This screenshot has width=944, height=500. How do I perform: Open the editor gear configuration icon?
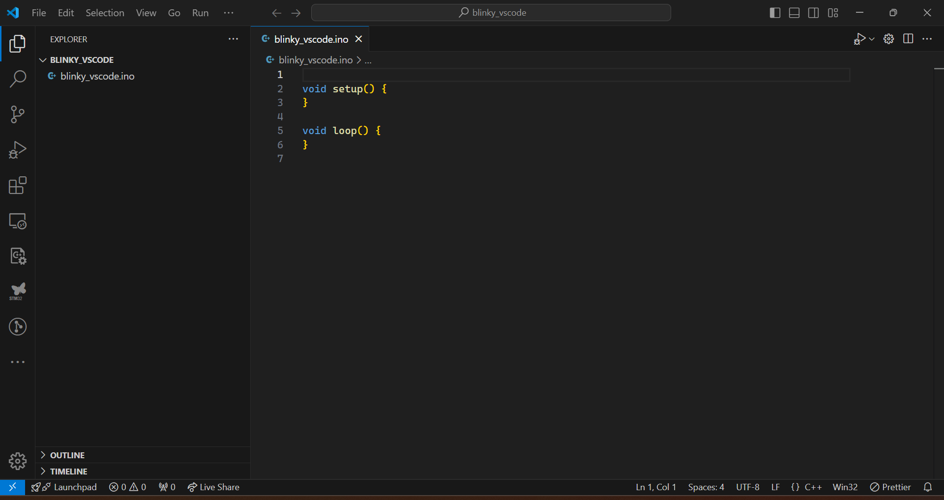(x=888, y=39)
